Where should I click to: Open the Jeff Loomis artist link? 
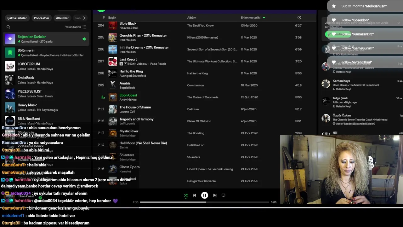click(127, 124)
